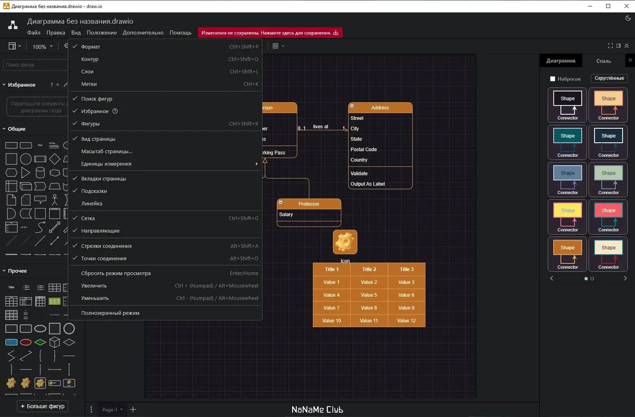
Task: Click the Больше фигур button
Action: pyautogui.click(x=42, y=406)
